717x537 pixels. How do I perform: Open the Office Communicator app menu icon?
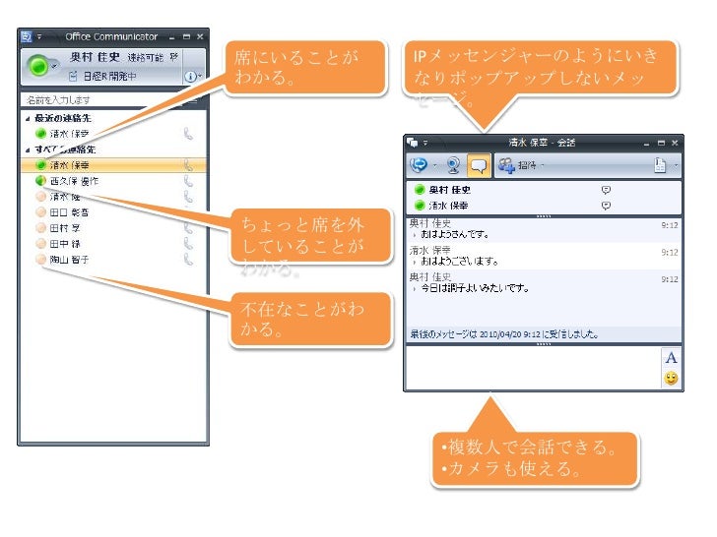(x=27, y=36)
